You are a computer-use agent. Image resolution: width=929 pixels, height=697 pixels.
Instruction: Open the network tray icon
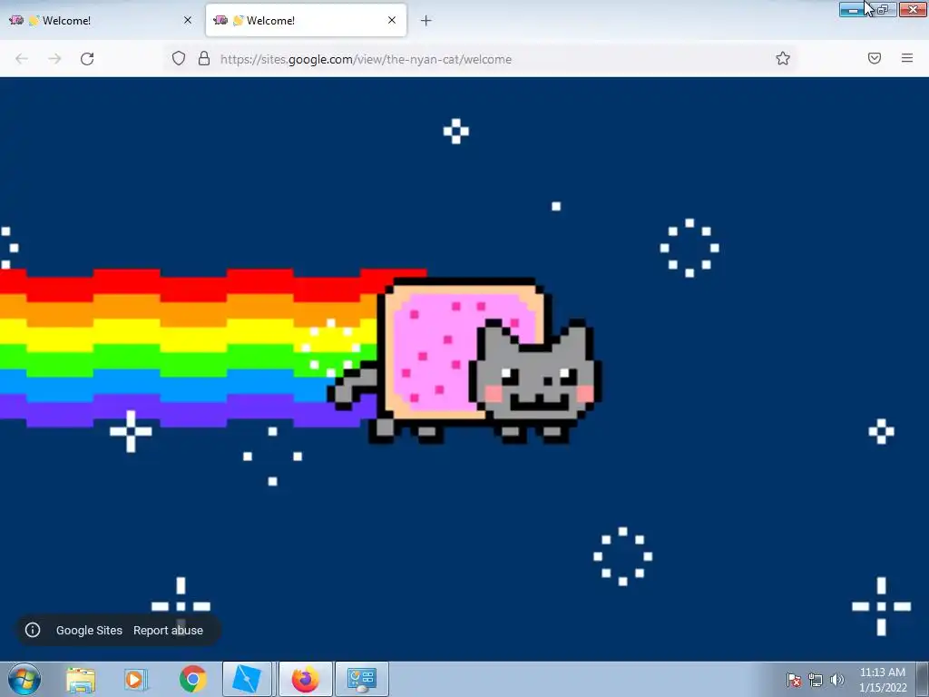point(816,680)
